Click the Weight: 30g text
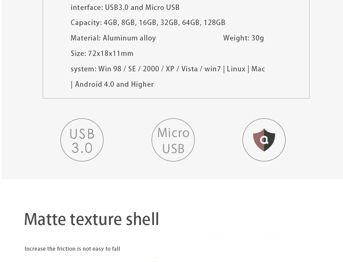The image size is (343, 262). pos(244,38)
